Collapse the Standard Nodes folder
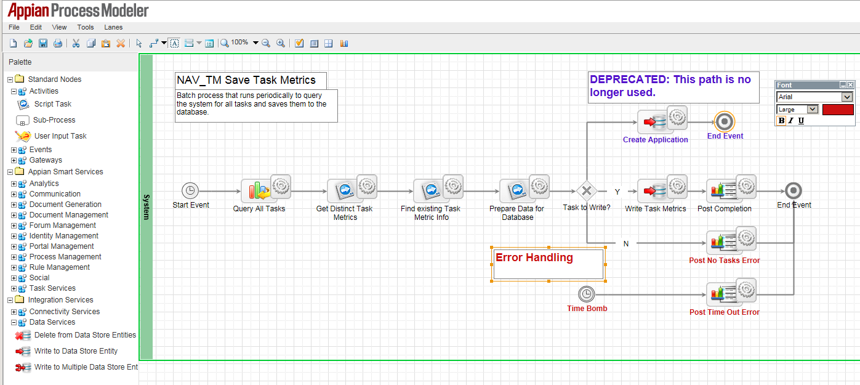The width and height of the screenshot is (860, 385). tap(10, 79)
